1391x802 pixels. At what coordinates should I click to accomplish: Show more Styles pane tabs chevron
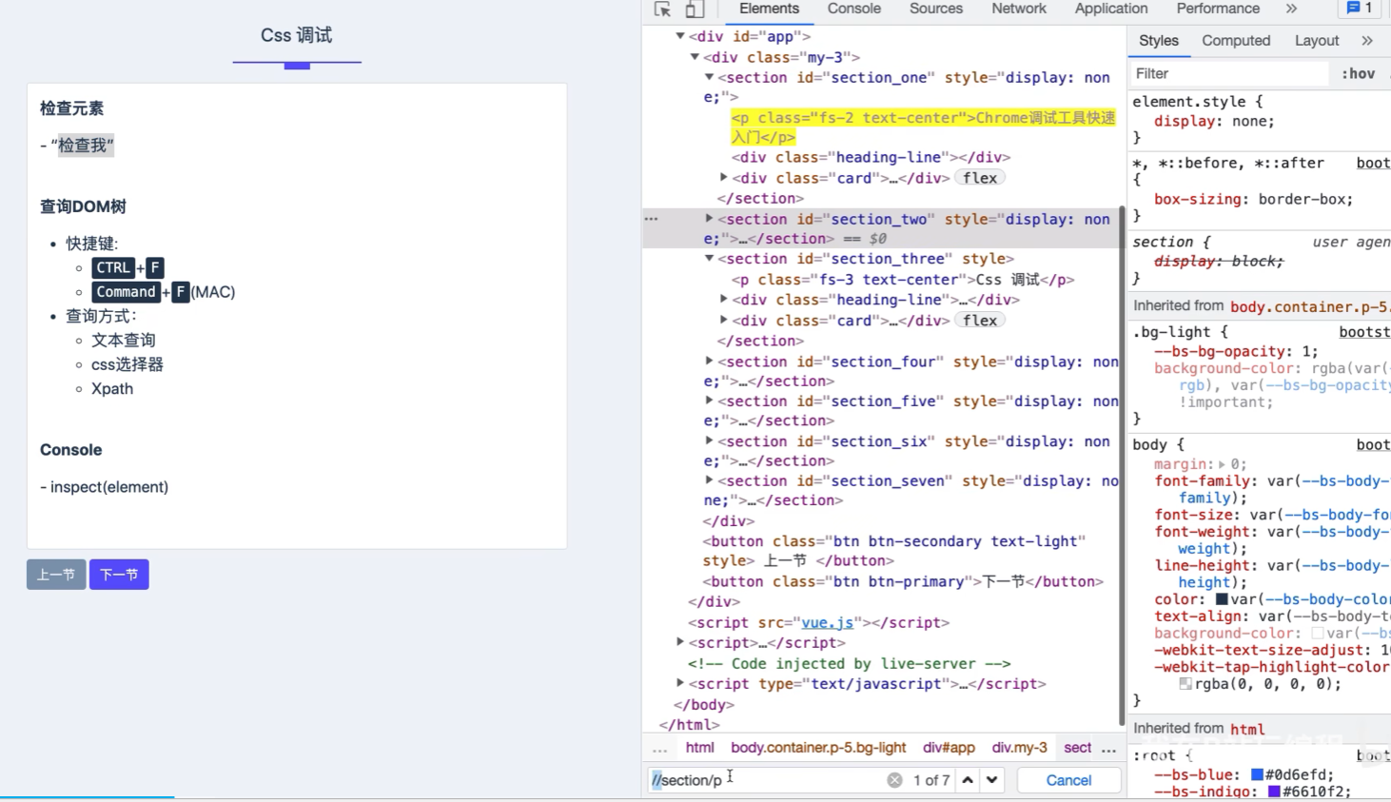pos(1367,41)
